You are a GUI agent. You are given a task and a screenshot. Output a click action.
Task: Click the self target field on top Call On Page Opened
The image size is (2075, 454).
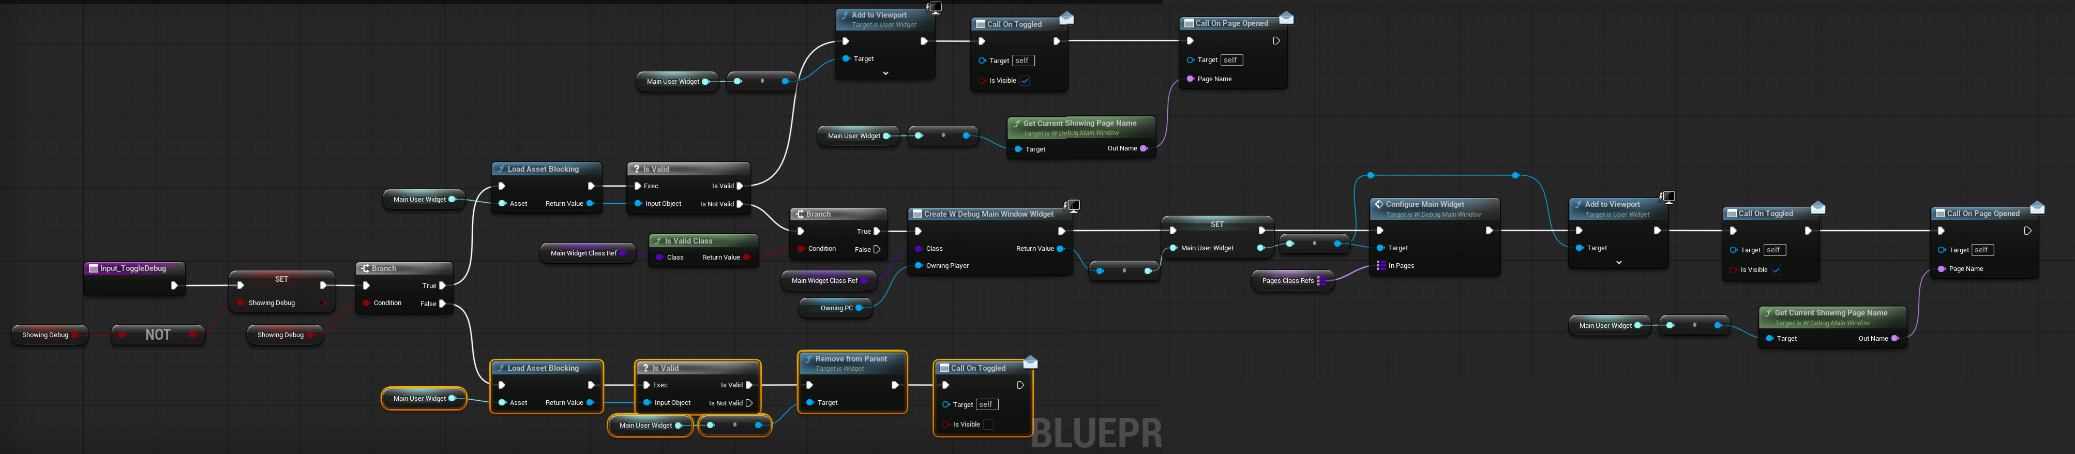tap(1231, 60)
